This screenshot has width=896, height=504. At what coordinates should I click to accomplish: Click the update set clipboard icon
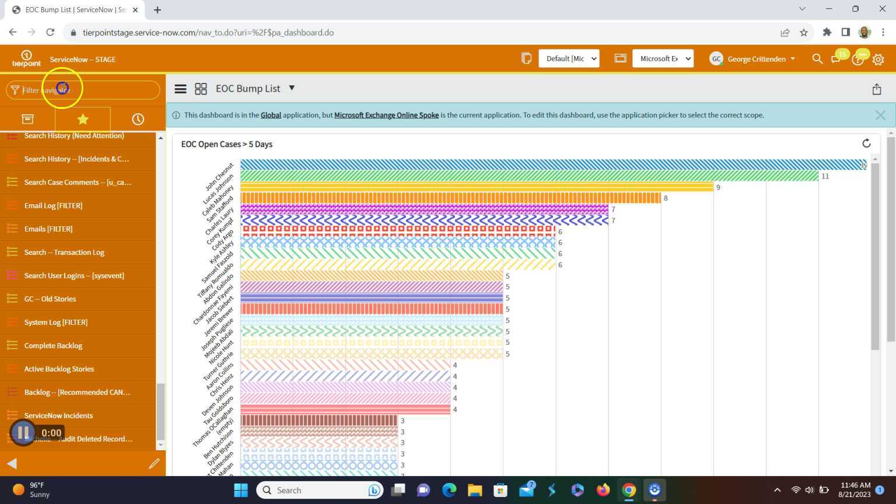pos(526,58)
